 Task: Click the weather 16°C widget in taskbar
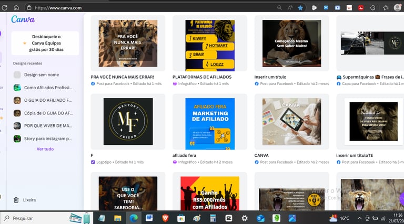point(339,218)
